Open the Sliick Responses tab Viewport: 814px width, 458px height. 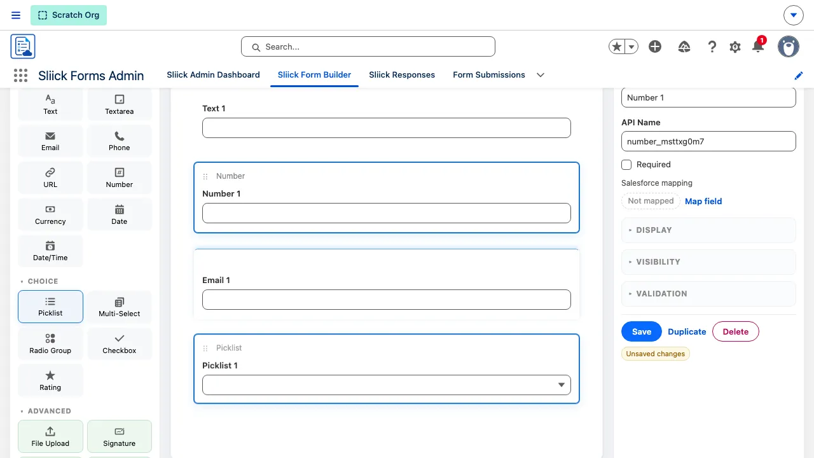[402, 75]
